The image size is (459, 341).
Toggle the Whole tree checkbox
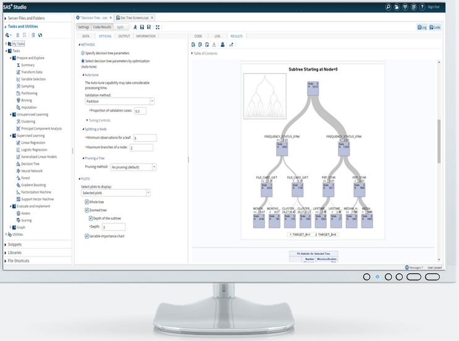coord(86,202)
